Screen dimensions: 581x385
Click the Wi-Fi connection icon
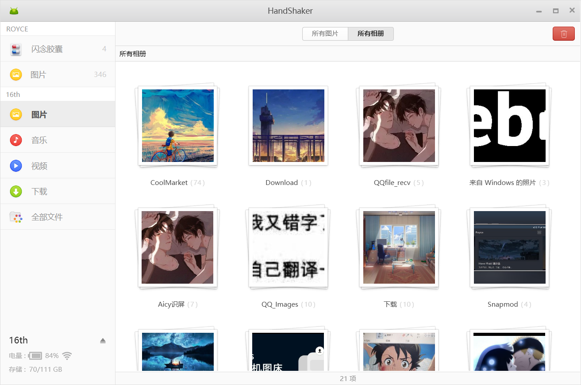pos(67,355)
